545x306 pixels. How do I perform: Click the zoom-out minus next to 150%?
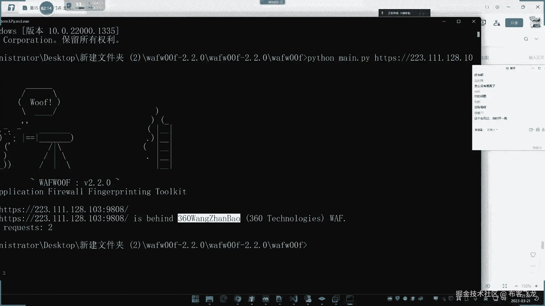coord(516,286)
